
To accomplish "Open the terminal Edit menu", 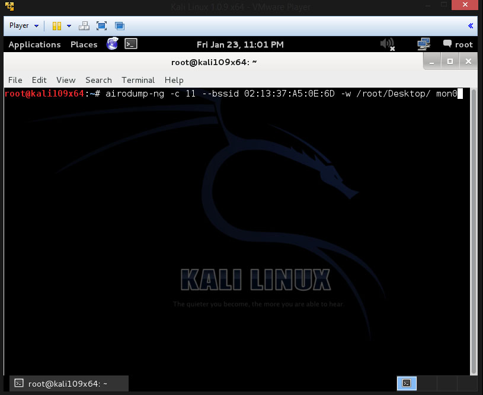I will (39, 80).
